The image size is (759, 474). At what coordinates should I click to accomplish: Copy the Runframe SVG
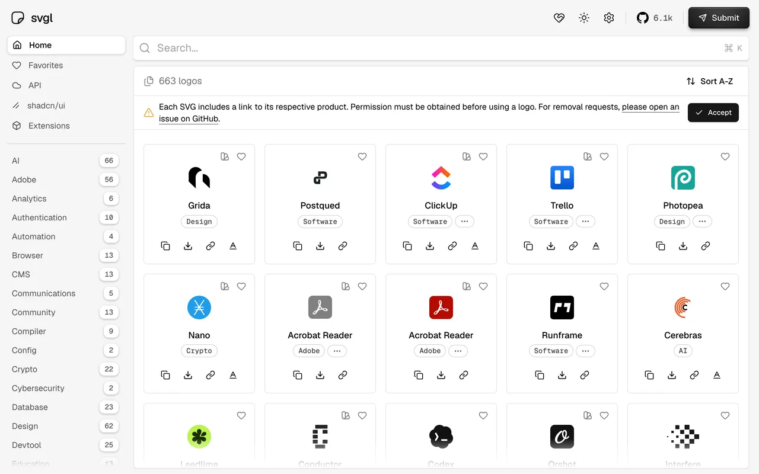click(x=540, y=375)
